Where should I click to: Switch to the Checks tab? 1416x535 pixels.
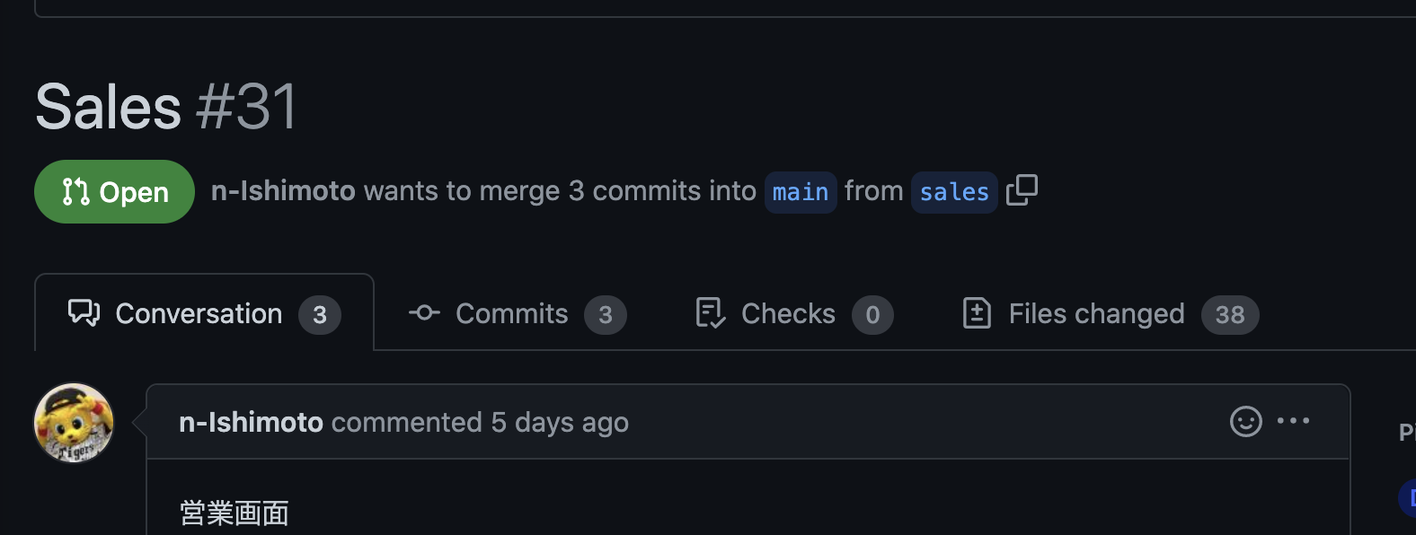tap(794, 314)
